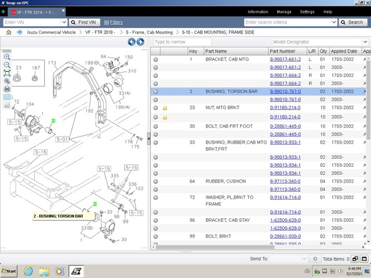
Task: Open the Information menu
Action: [257, 12]
